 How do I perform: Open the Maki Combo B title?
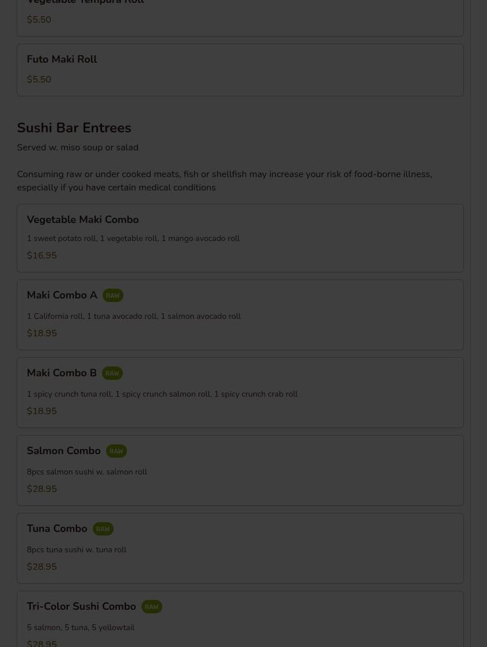click(x=61, y=373)
